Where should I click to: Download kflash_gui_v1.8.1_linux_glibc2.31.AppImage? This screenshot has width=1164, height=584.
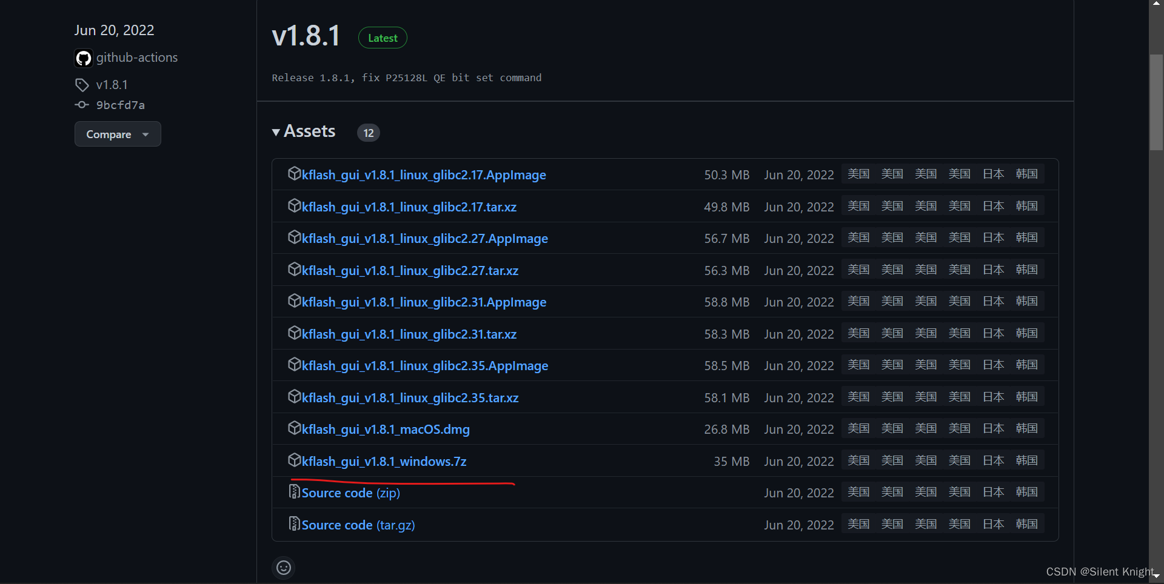(x=424, y=302)
